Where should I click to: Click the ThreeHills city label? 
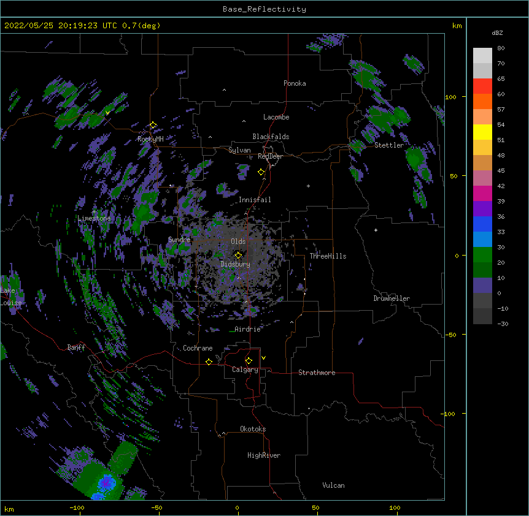328,256
